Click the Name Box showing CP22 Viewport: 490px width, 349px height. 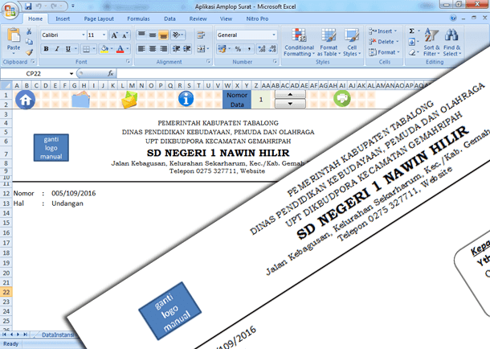point(34,73)
